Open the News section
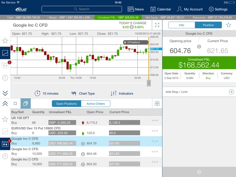Viewport: 236px width, 177px height. click(x=136, y=9)
